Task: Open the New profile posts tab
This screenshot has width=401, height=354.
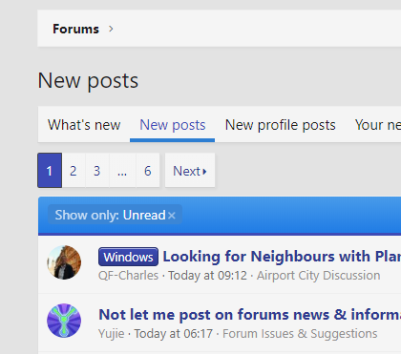Action: pos(280,125)
